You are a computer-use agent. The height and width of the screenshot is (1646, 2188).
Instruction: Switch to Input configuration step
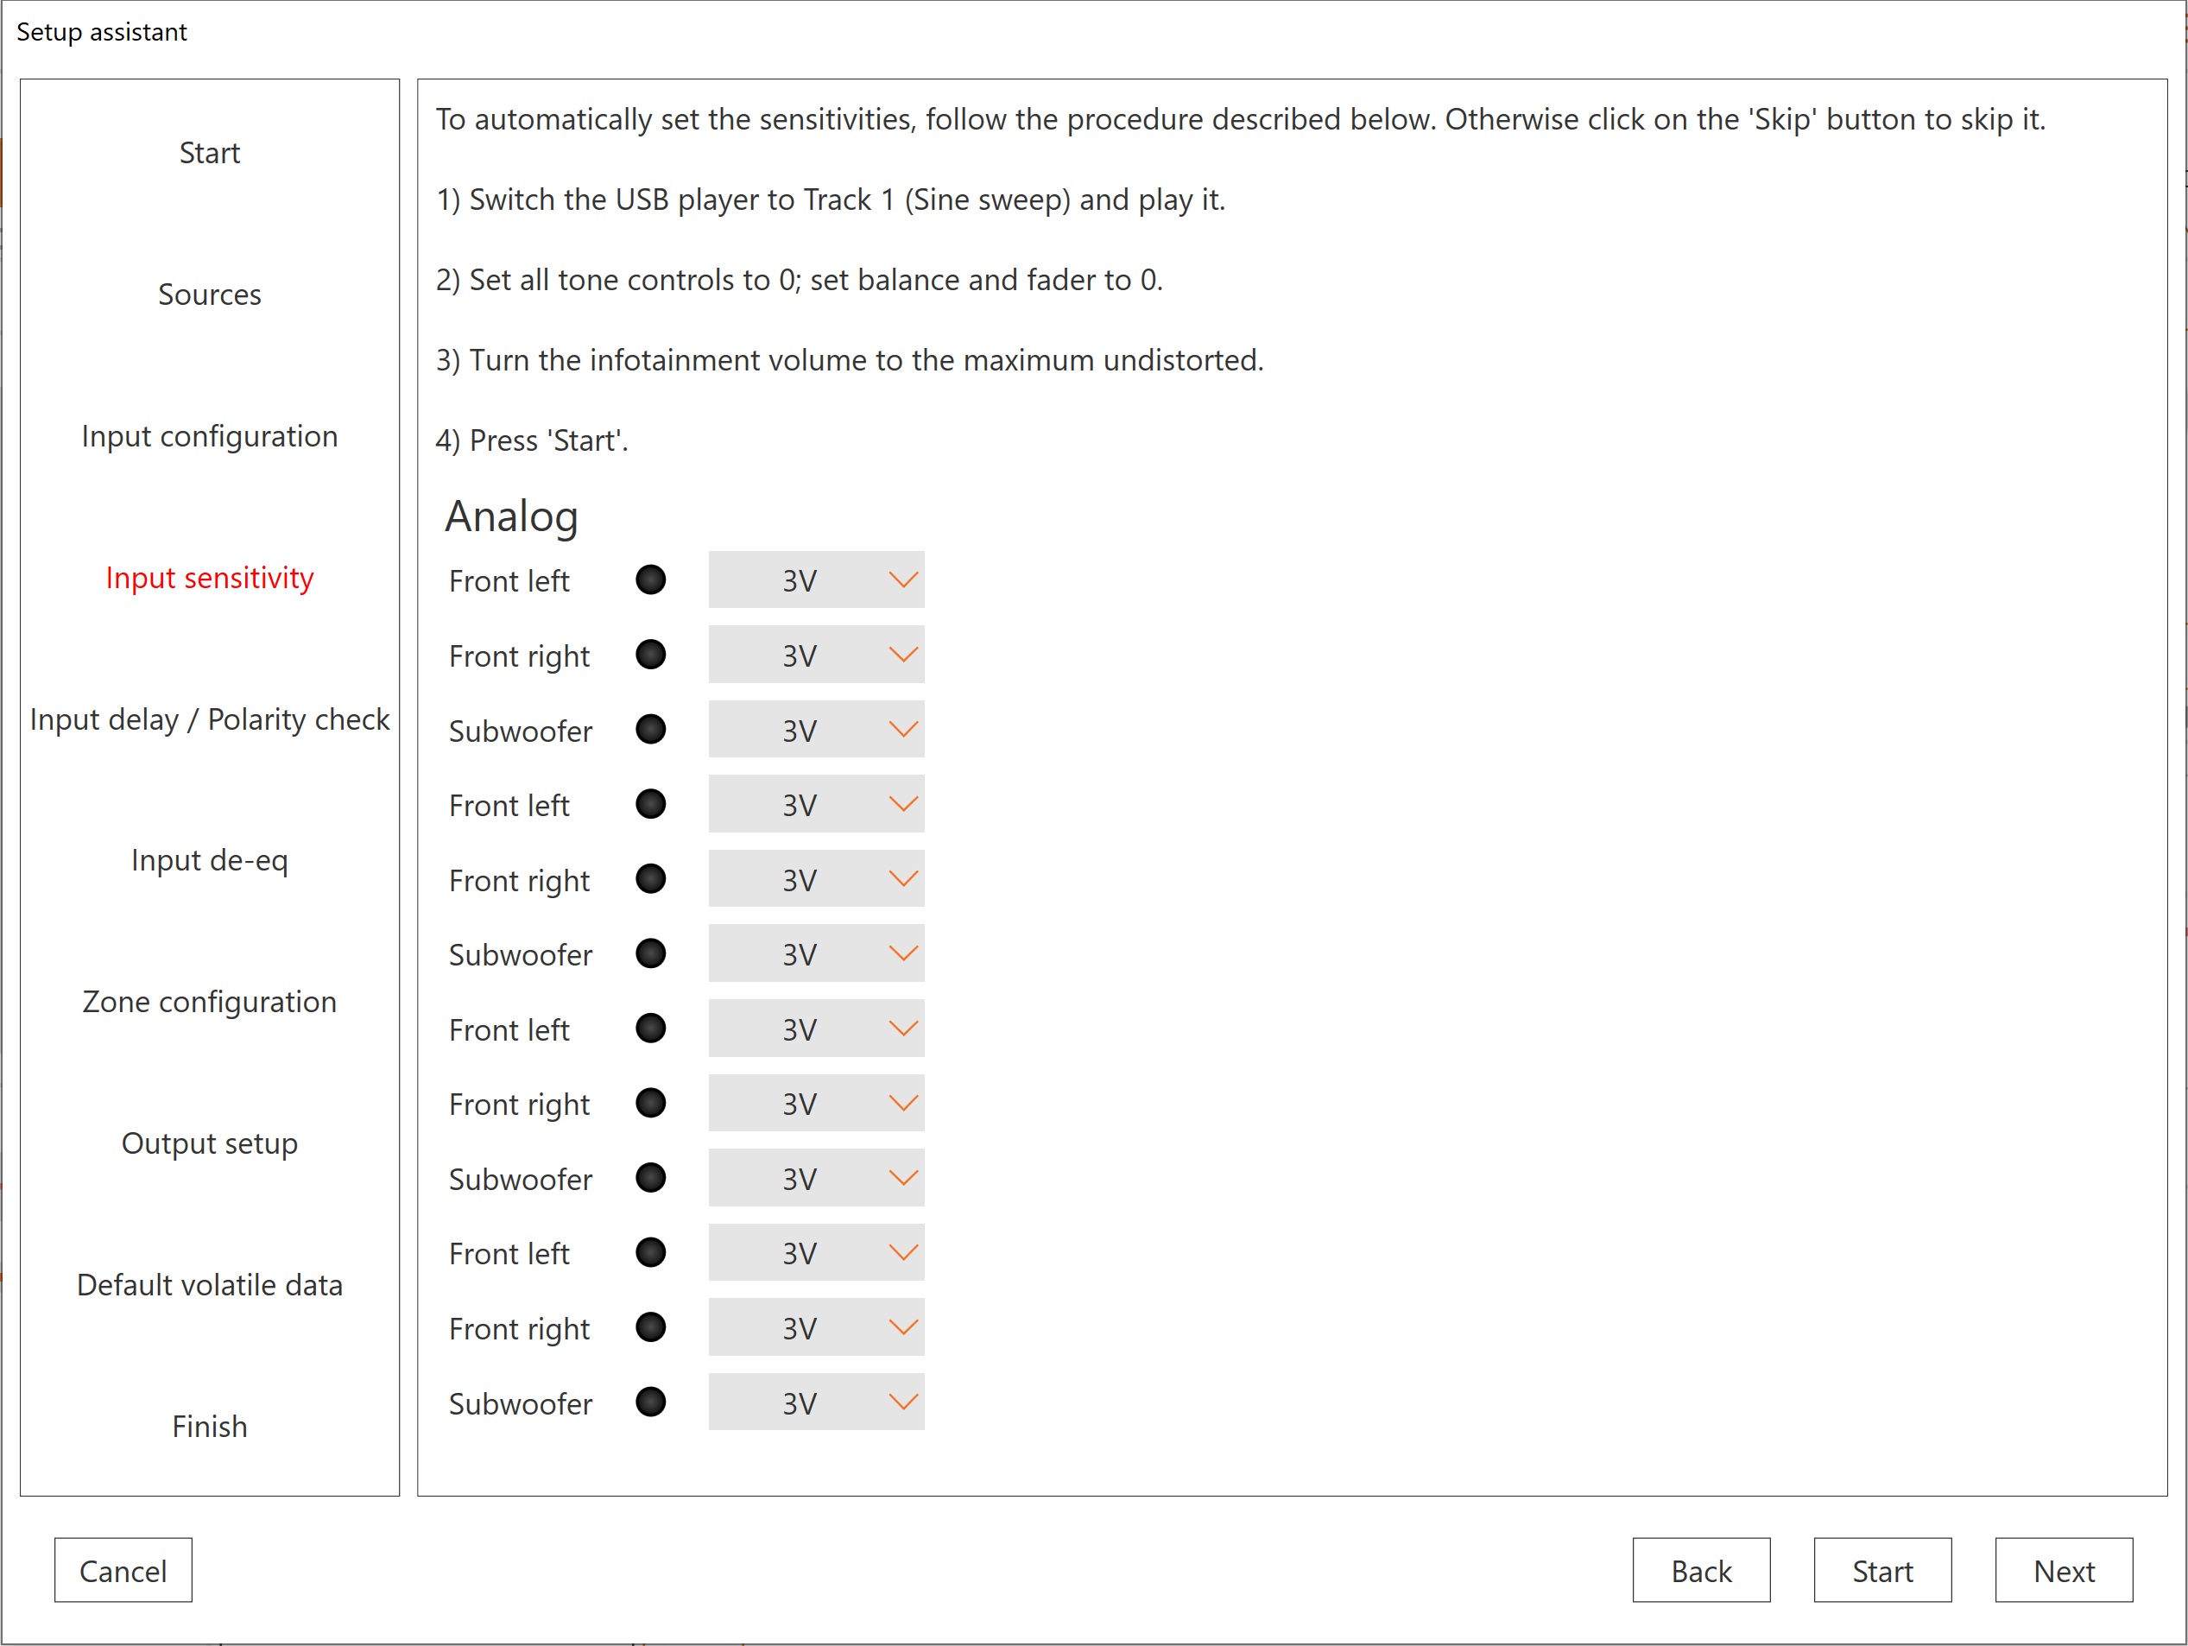click(x=210, y=436)
